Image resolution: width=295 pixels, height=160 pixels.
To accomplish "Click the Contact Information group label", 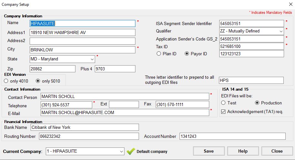I will click(22, 89).
